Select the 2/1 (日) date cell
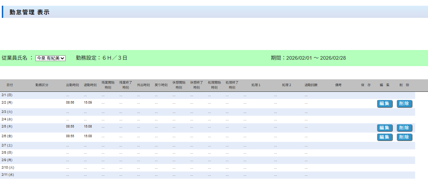The height and width of the screenshot is (179, 428). click(x=7, y=95)
